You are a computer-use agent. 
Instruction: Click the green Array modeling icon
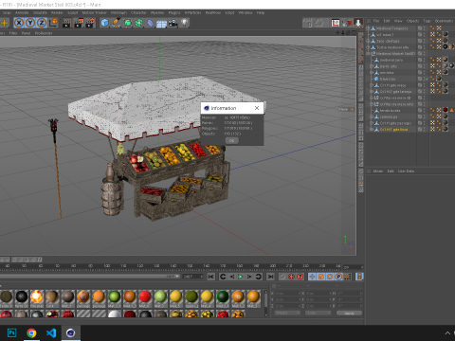(139, 23)
